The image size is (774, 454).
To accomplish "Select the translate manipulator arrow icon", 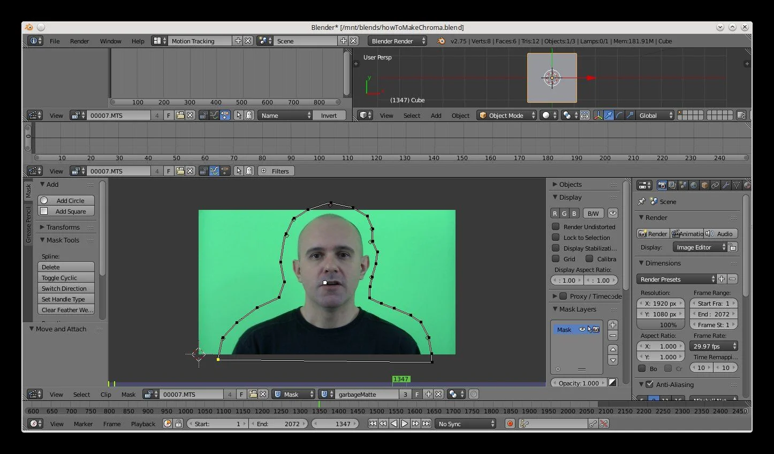I will [609, 115].
